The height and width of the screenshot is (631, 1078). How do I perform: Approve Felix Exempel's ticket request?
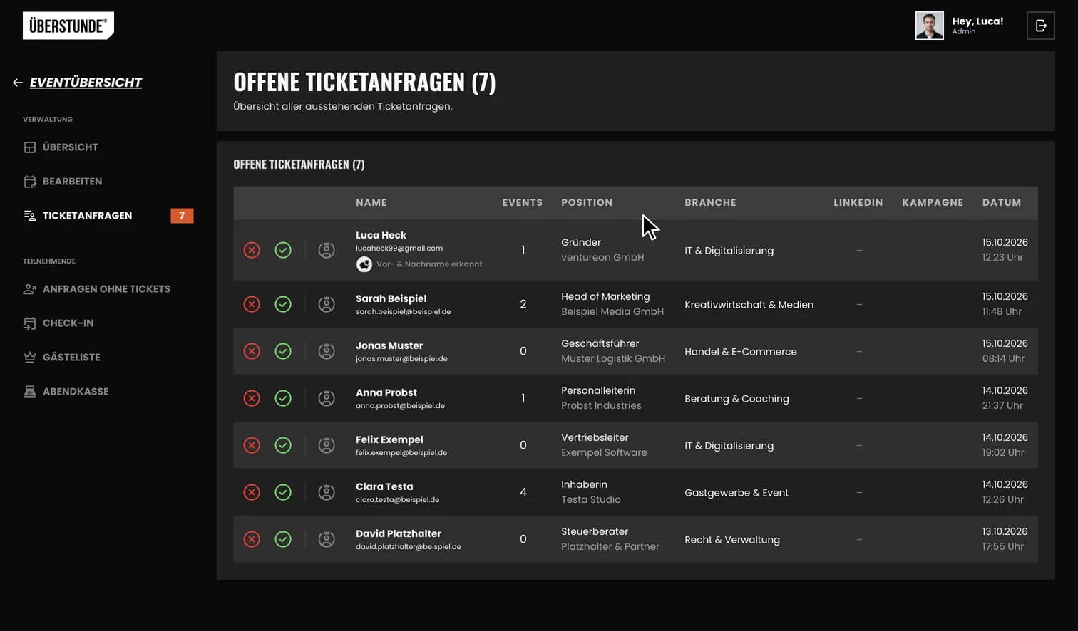[x=283, y=445]
